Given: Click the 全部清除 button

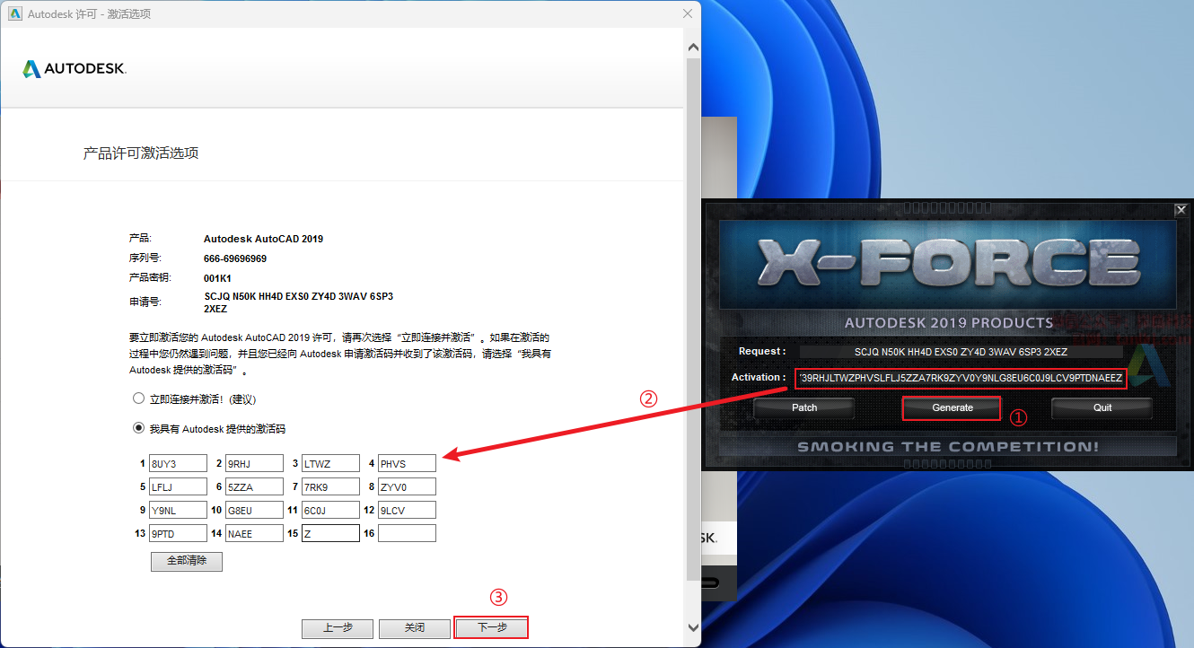Looking at the screenshot, I should click(187, 561).
